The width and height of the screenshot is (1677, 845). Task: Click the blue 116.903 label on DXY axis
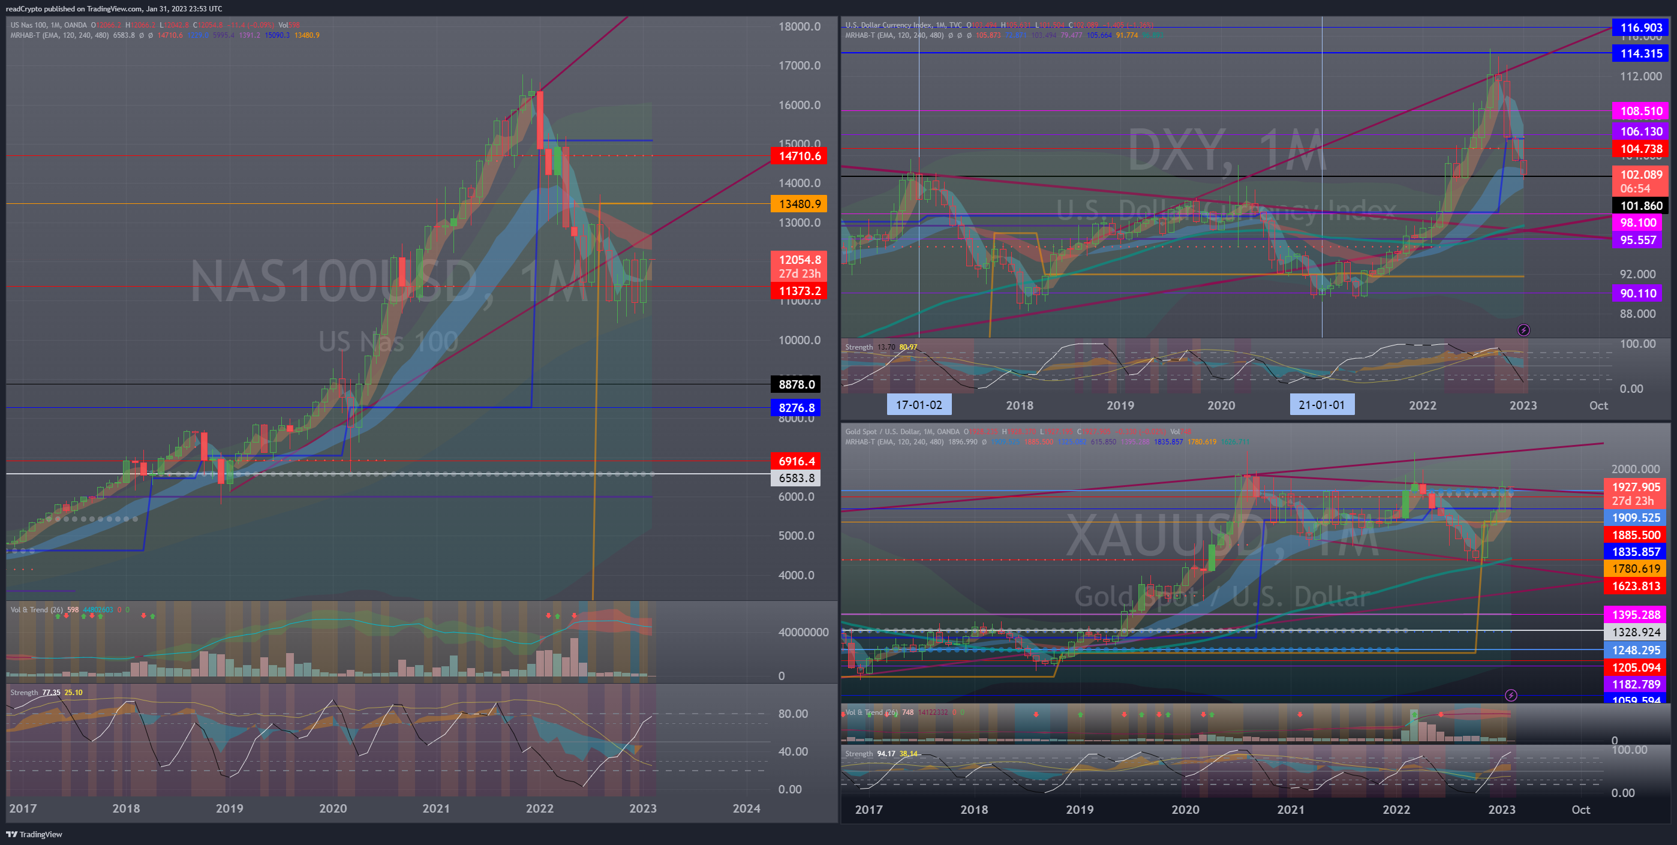pos(1640,28)
